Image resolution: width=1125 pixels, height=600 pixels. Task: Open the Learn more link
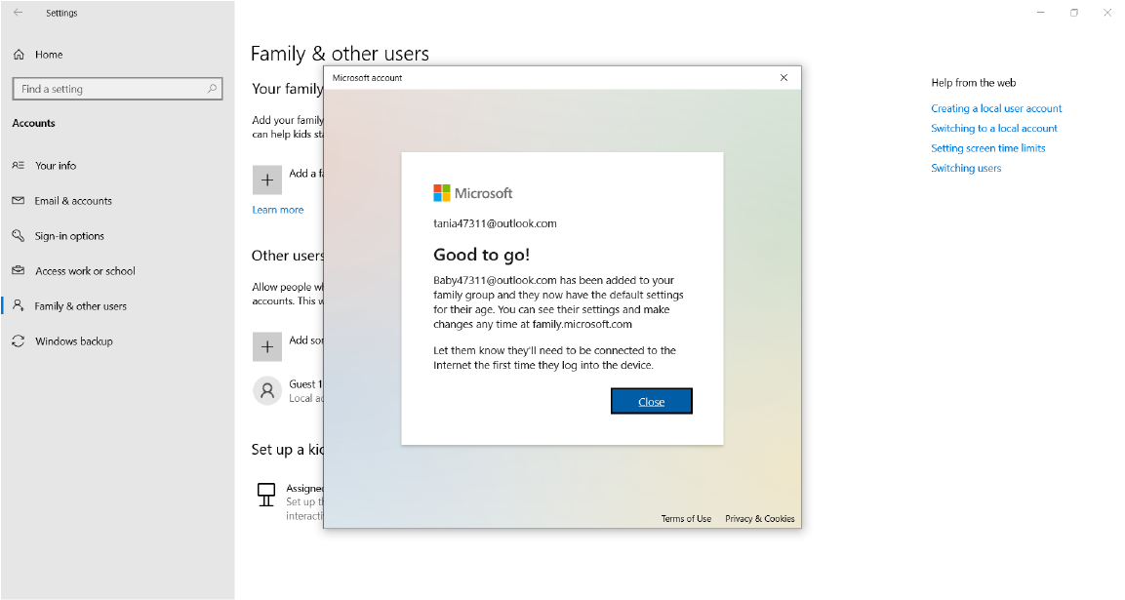click(x=277, y=210)
